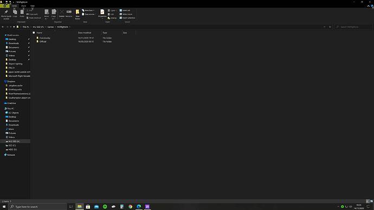Click Games in address breadcrumb
The height and width of the screenshot is (210, 374).
50,27
